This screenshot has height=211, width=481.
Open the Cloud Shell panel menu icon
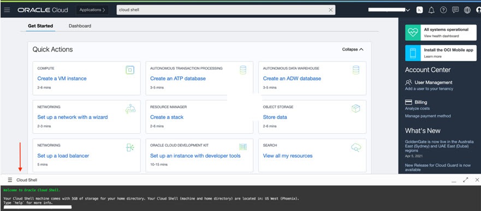[x=10, y=180]
